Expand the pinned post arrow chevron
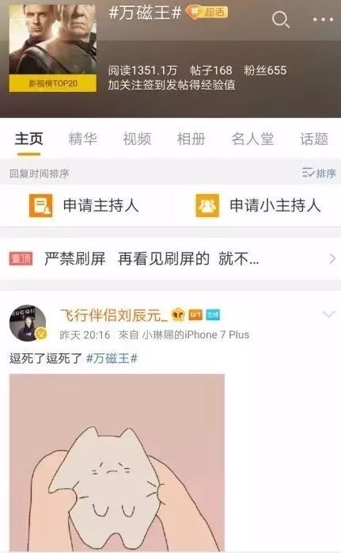This screenshot has height=553, width=341. [332, 259]
